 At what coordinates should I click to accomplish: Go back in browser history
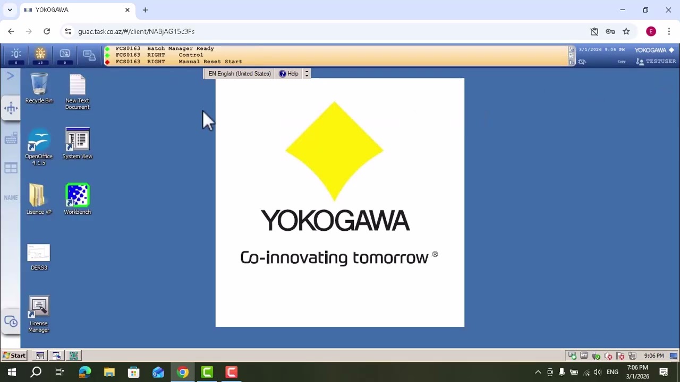click(11, 31)
